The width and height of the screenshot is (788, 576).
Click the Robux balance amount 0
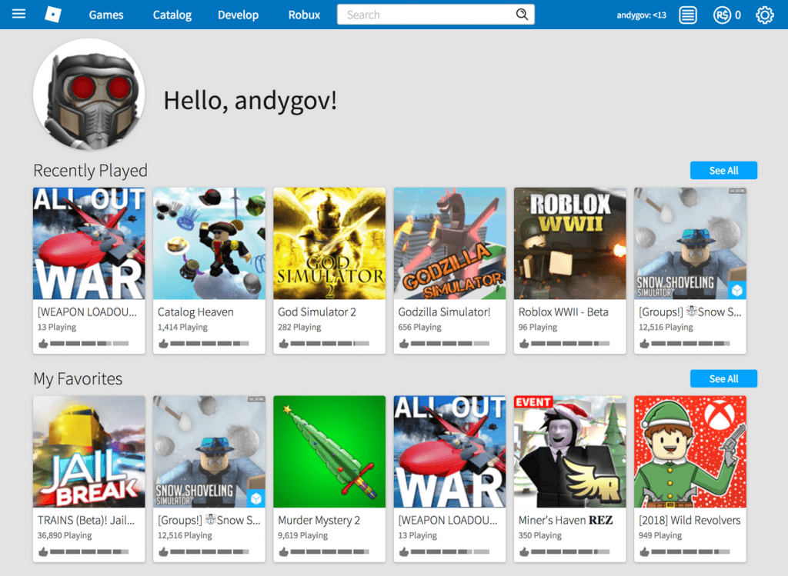(738, 15)
